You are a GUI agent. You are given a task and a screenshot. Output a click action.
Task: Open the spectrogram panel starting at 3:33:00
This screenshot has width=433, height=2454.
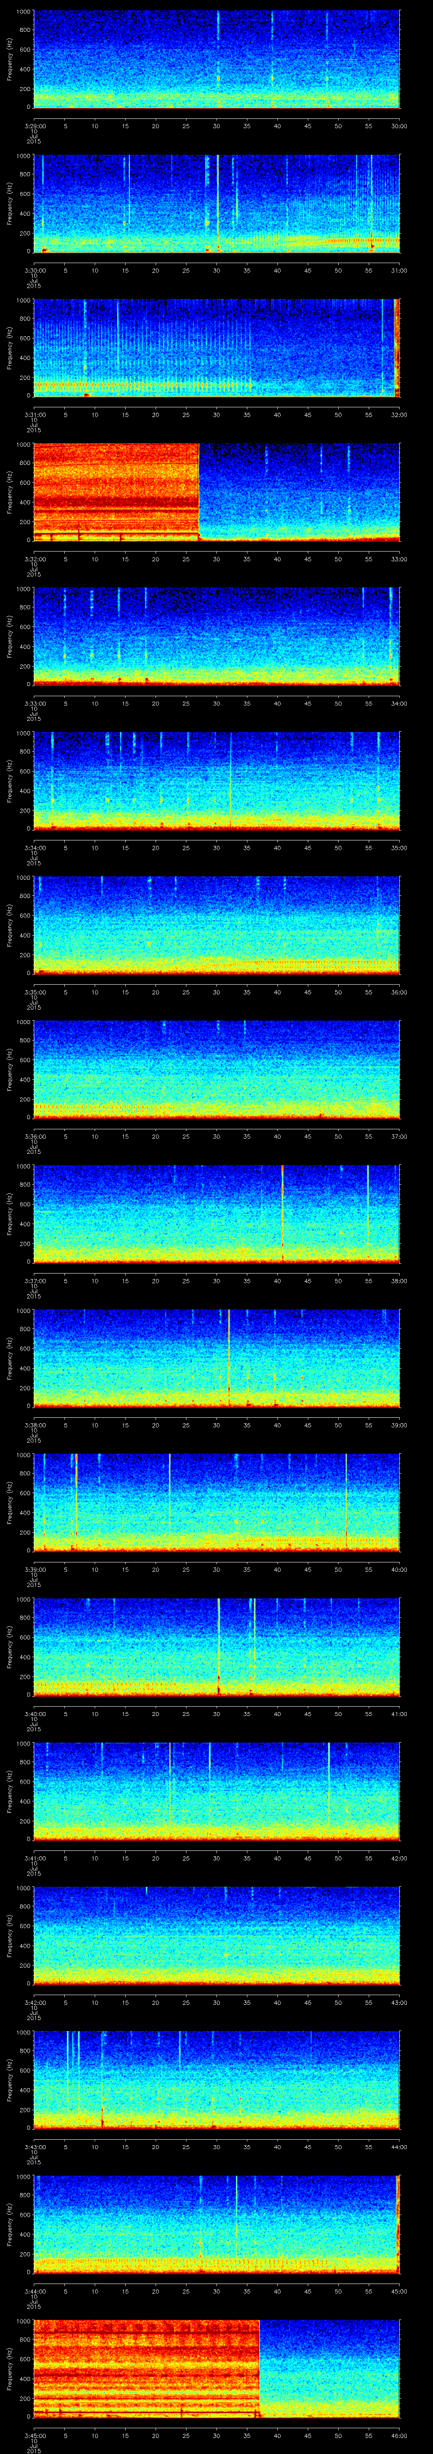click(x=216, y=637)
